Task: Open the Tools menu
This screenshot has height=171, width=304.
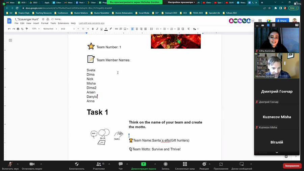Action: click(x=53, y=23)
